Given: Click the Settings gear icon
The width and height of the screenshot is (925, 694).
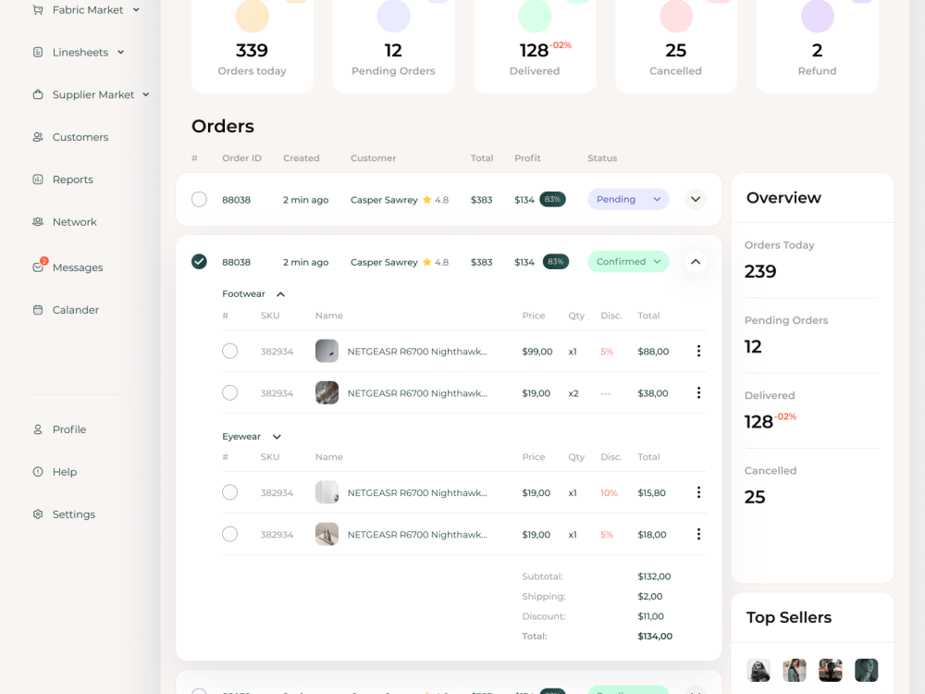Looking at the screenshot, I should (x=38, y=514).
